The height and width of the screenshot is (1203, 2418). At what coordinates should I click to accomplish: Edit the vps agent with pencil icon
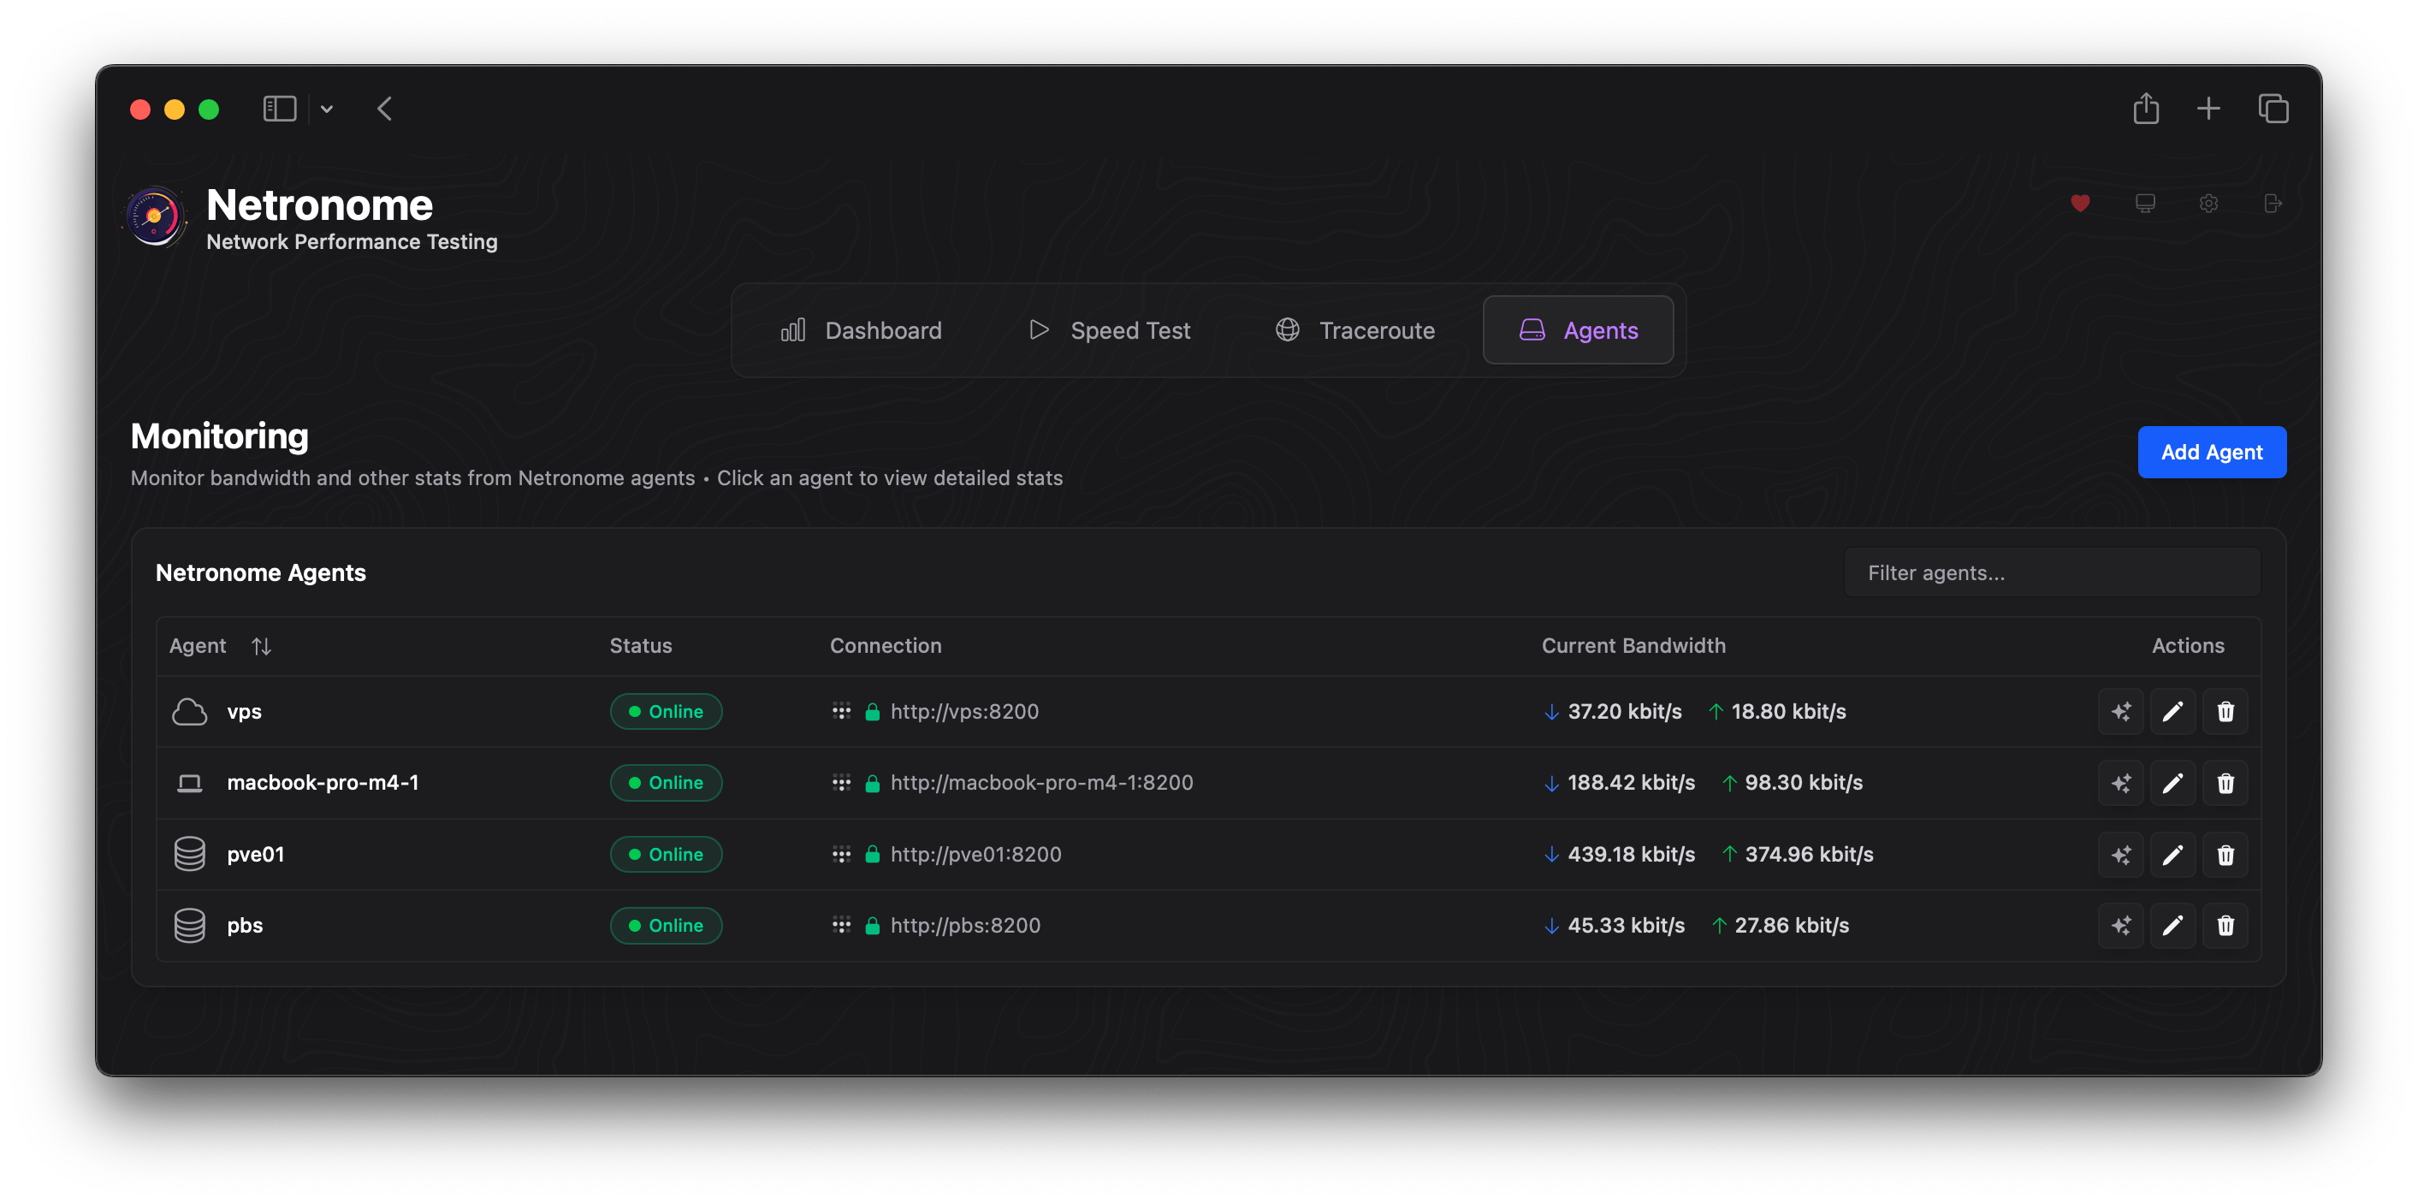tap(2173, 711)
